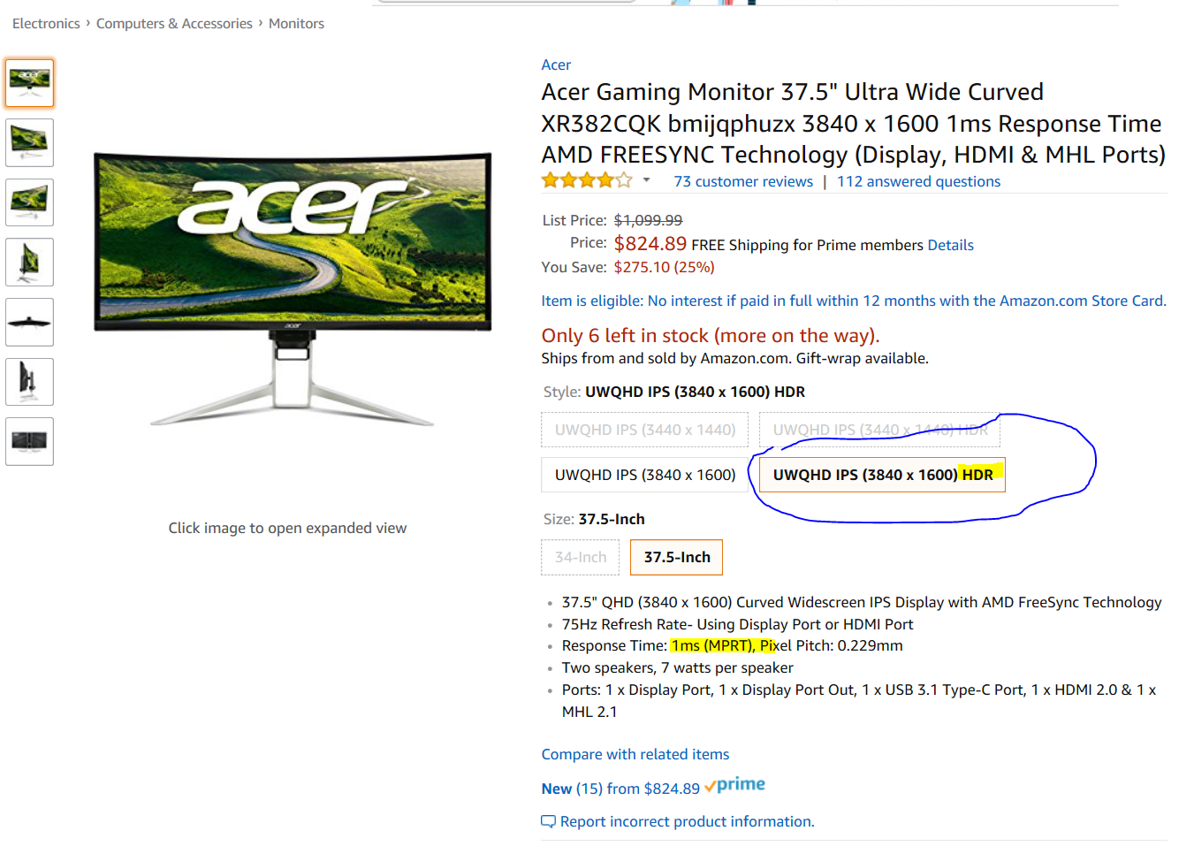Select the 37.5-Inch size option

pos(677,557)
